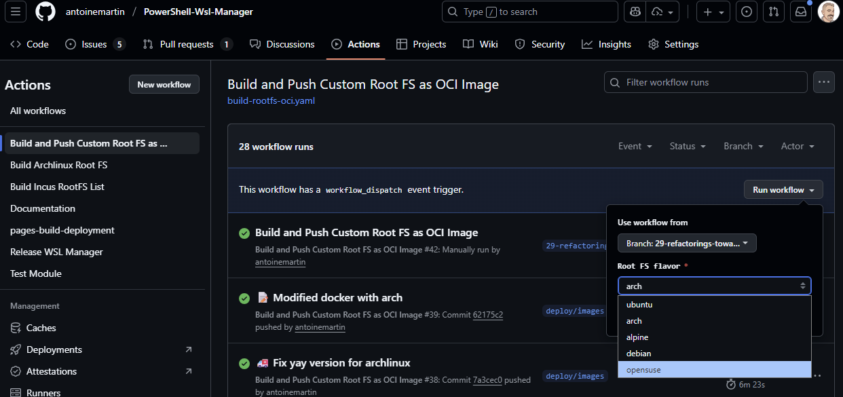843x397 pixels.
Task: Expand the Status filter dropdown
Action: [x=688, y=146]
